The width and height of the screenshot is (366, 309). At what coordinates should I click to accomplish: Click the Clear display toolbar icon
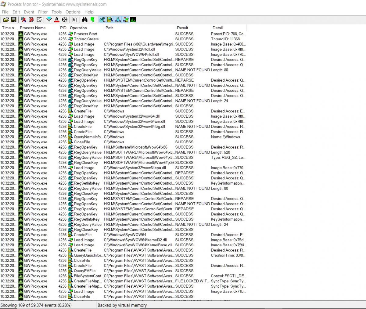point(39,20)
